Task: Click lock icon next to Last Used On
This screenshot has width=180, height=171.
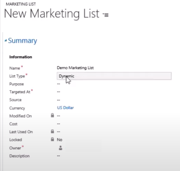Action: pyautogui.click(x=52, y=131)
